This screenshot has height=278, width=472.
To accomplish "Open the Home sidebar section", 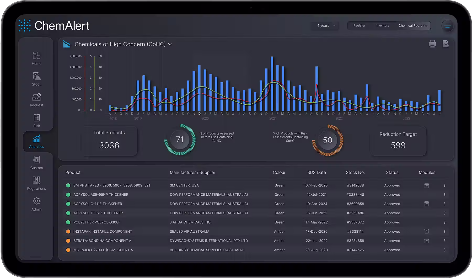I will [x=36, y=58].
